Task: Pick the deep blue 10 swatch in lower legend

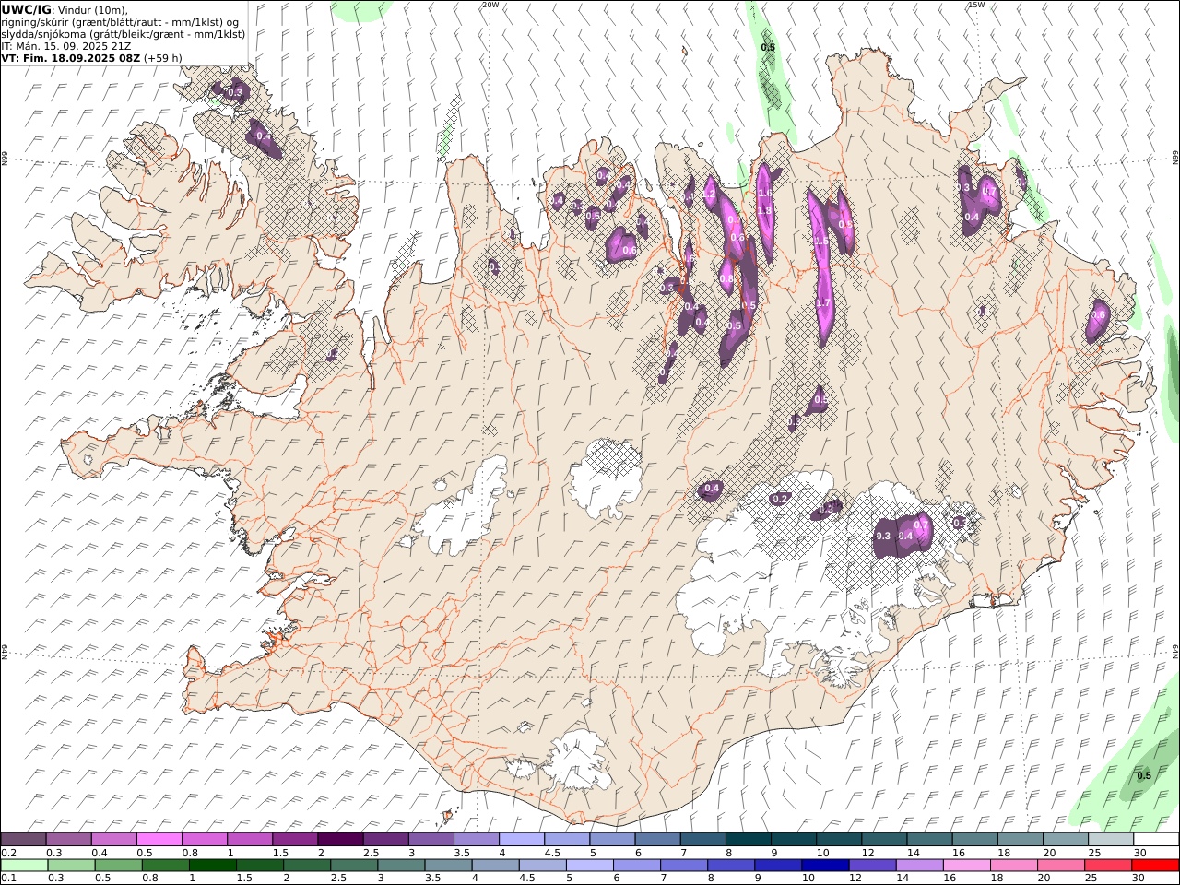Action: coord(826,865)
